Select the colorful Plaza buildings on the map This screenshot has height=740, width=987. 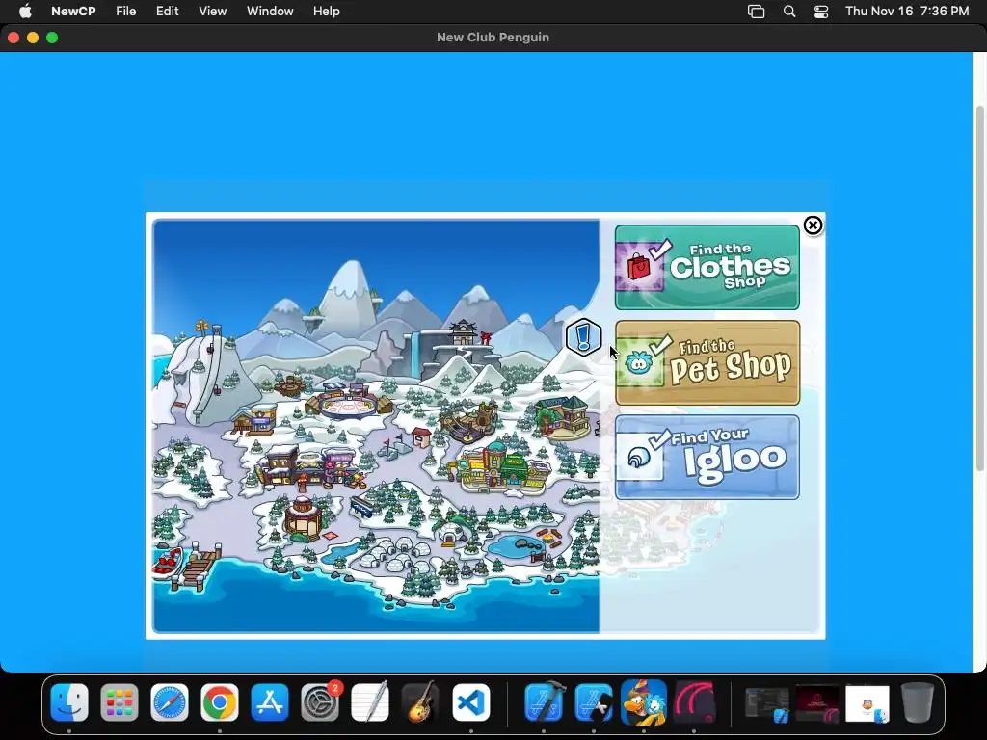(x=501, y=467)
